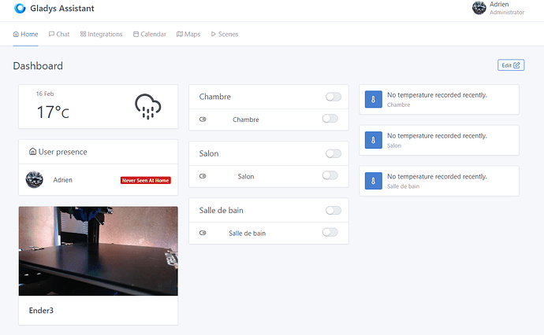Toggle the Salon room header switch
The image size is (544, 335).
click(333, 153)
